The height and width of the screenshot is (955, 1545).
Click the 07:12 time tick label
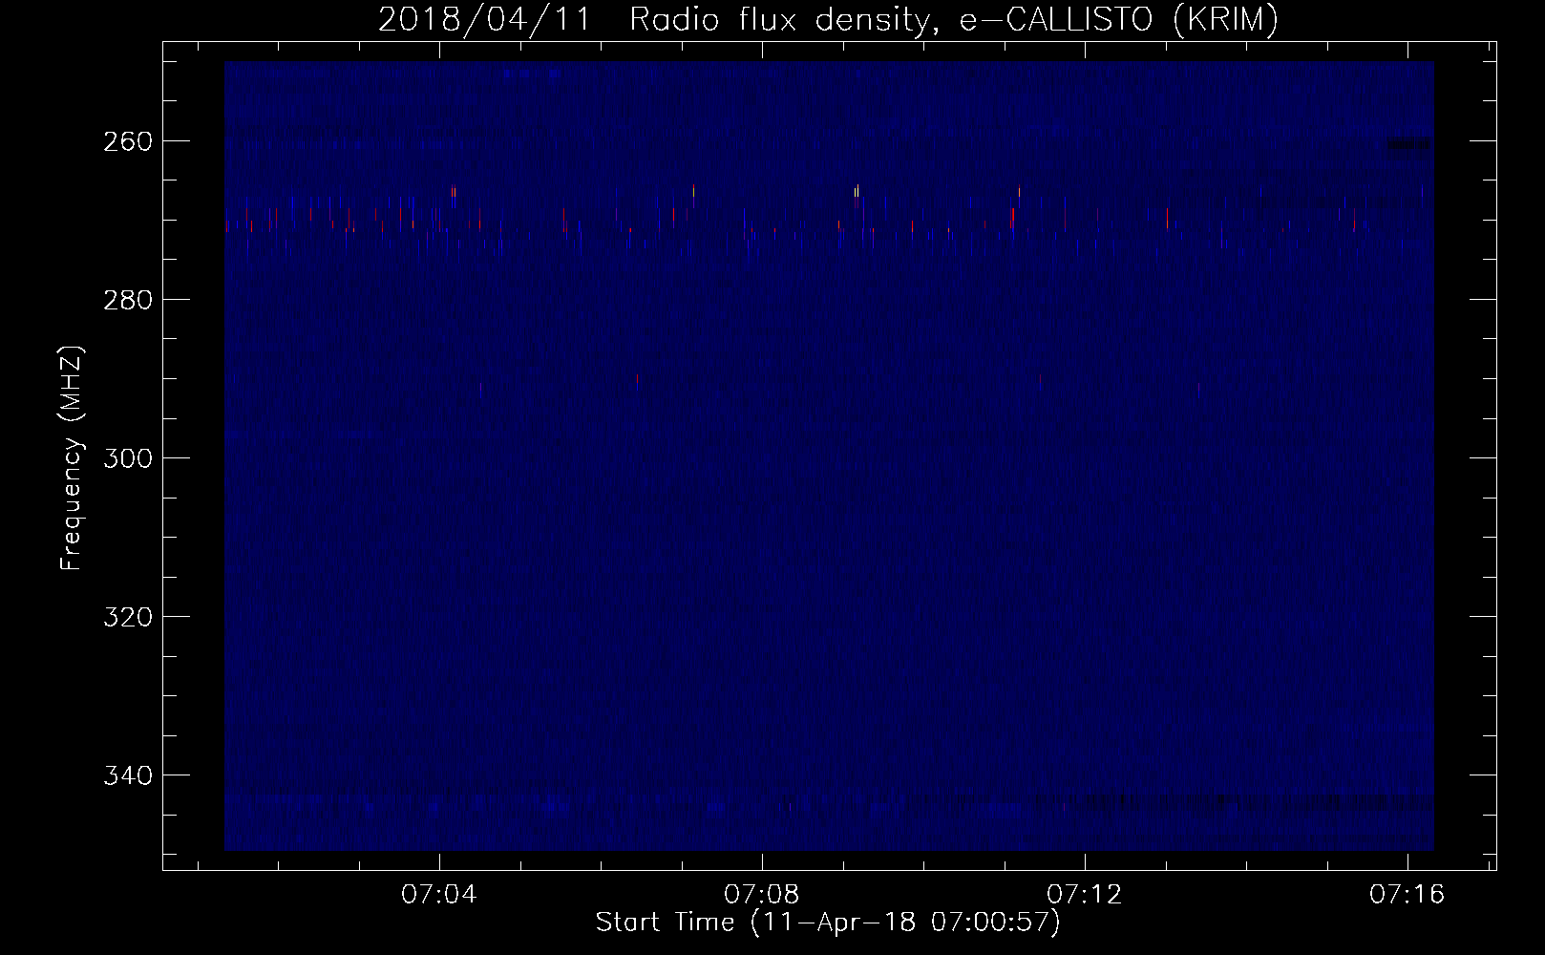1085,895
